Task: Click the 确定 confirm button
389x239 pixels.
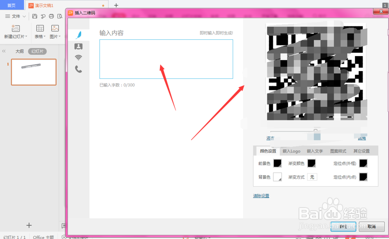Action: 343,226
